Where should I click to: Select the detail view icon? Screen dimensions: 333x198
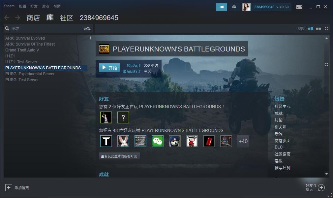point(311,28)
